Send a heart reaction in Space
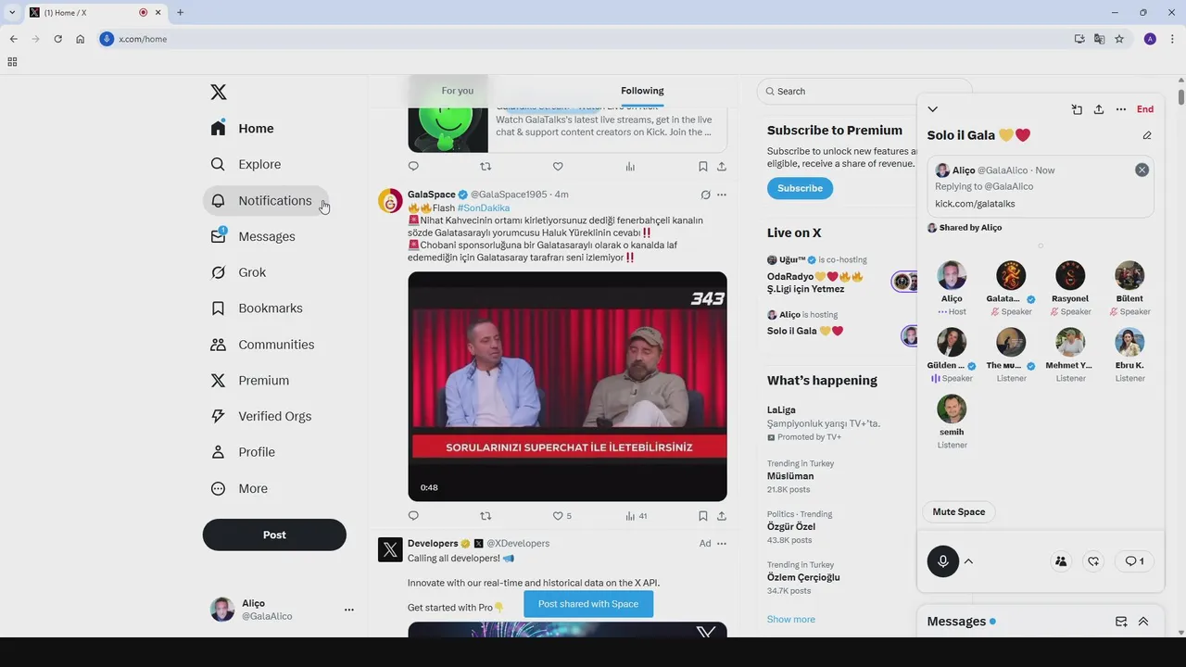Image resolution: width=1186 pixels, height=667 pixels. [1094, 561]
